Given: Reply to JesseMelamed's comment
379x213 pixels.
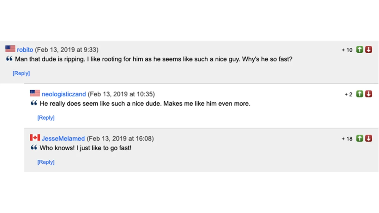Looking at the screenshot, I should (x=46, y=162).
